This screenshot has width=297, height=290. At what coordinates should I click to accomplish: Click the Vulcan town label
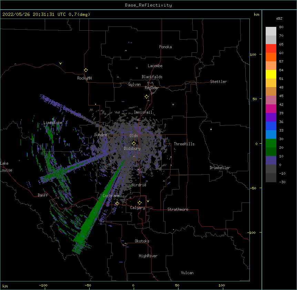pos(187,273)
